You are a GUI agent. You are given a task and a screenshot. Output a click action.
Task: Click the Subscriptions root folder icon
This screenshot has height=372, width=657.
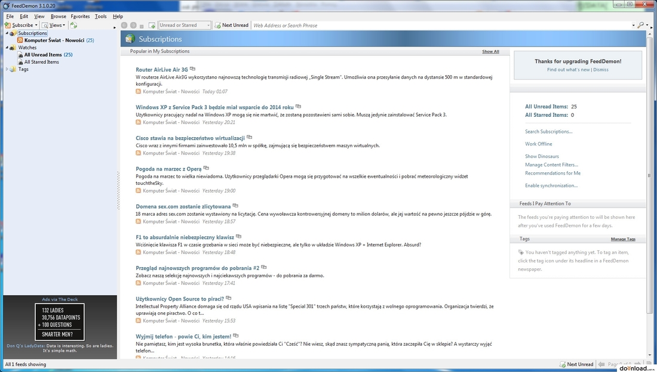point(13,33)
